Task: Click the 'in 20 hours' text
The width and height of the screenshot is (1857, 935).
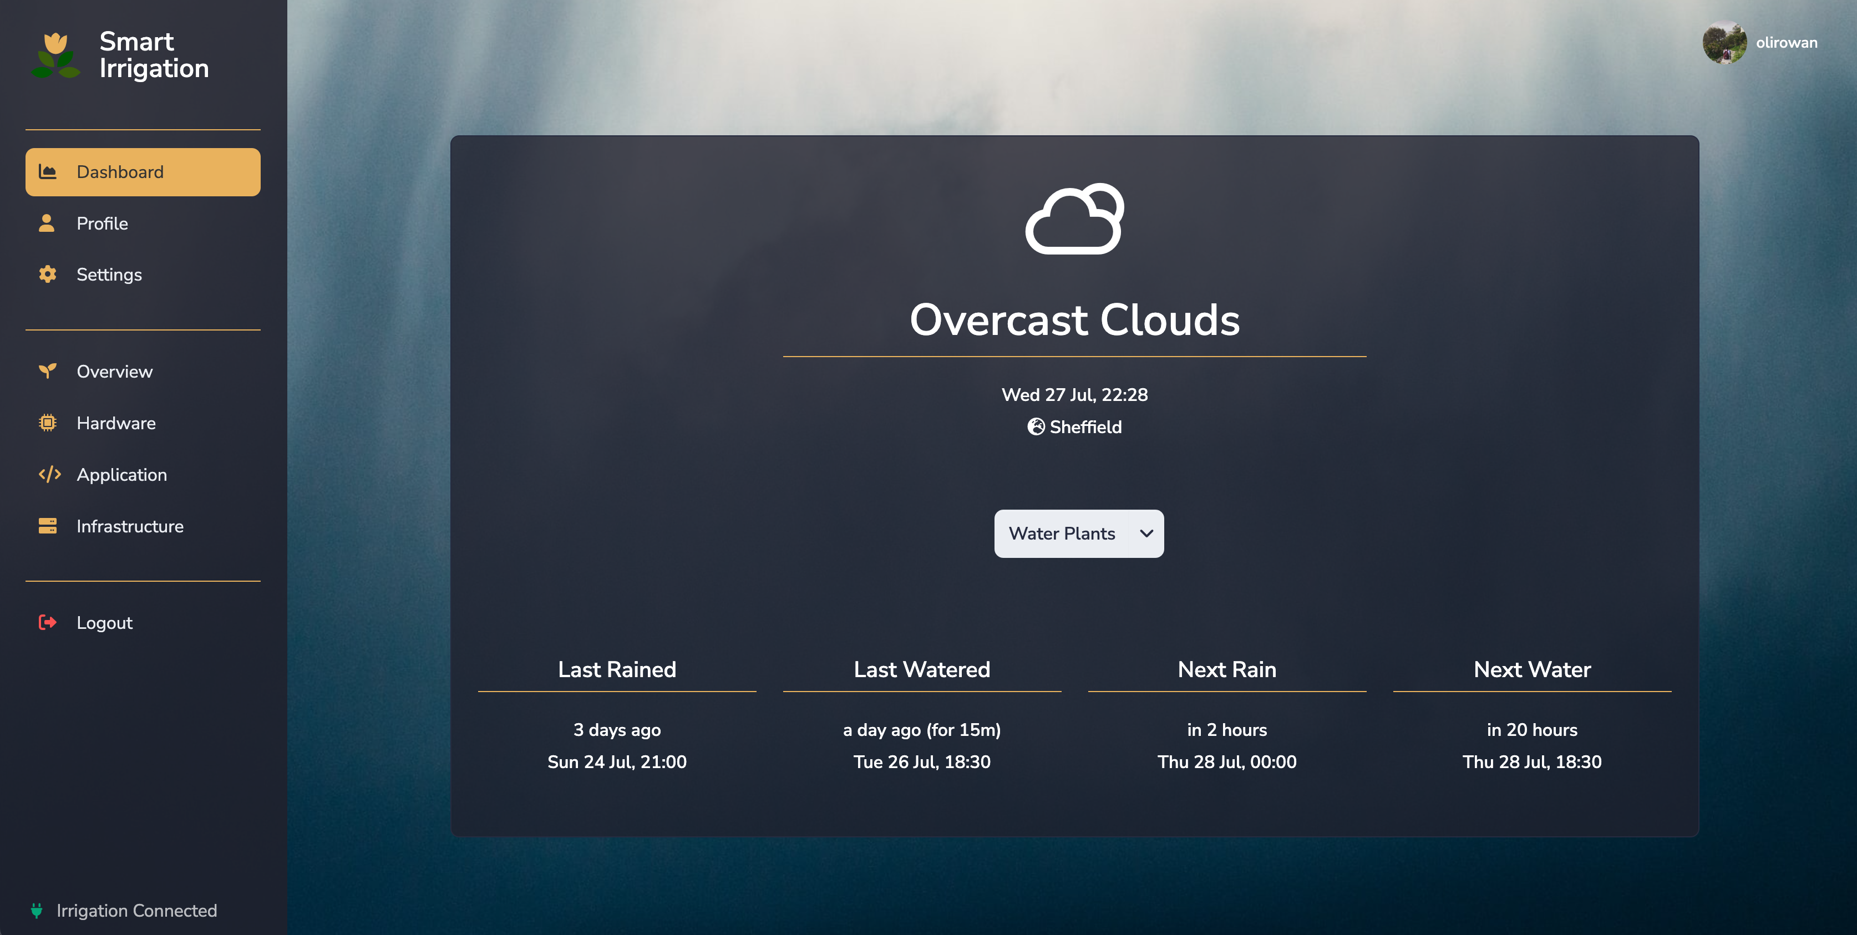Action: click(1532, 730)
